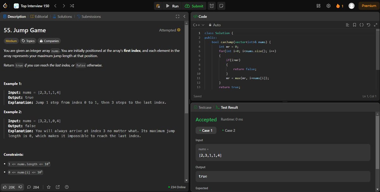Click the '55. Jump Game' title

click(25, 30)
